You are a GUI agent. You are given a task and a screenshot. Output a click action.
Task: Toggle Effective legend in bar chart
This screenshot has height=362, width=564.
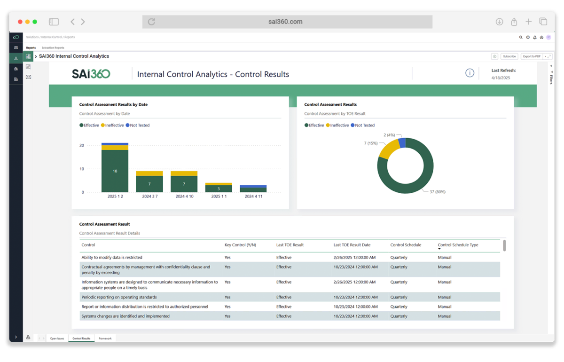pyautogui.click(x=89, y=126)
